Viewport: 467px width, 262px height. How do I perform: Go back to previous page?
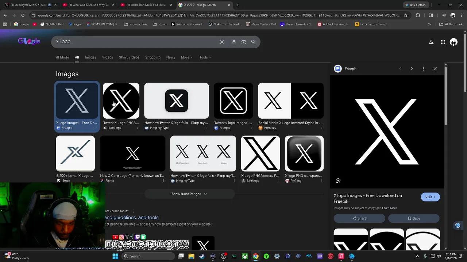5,15
